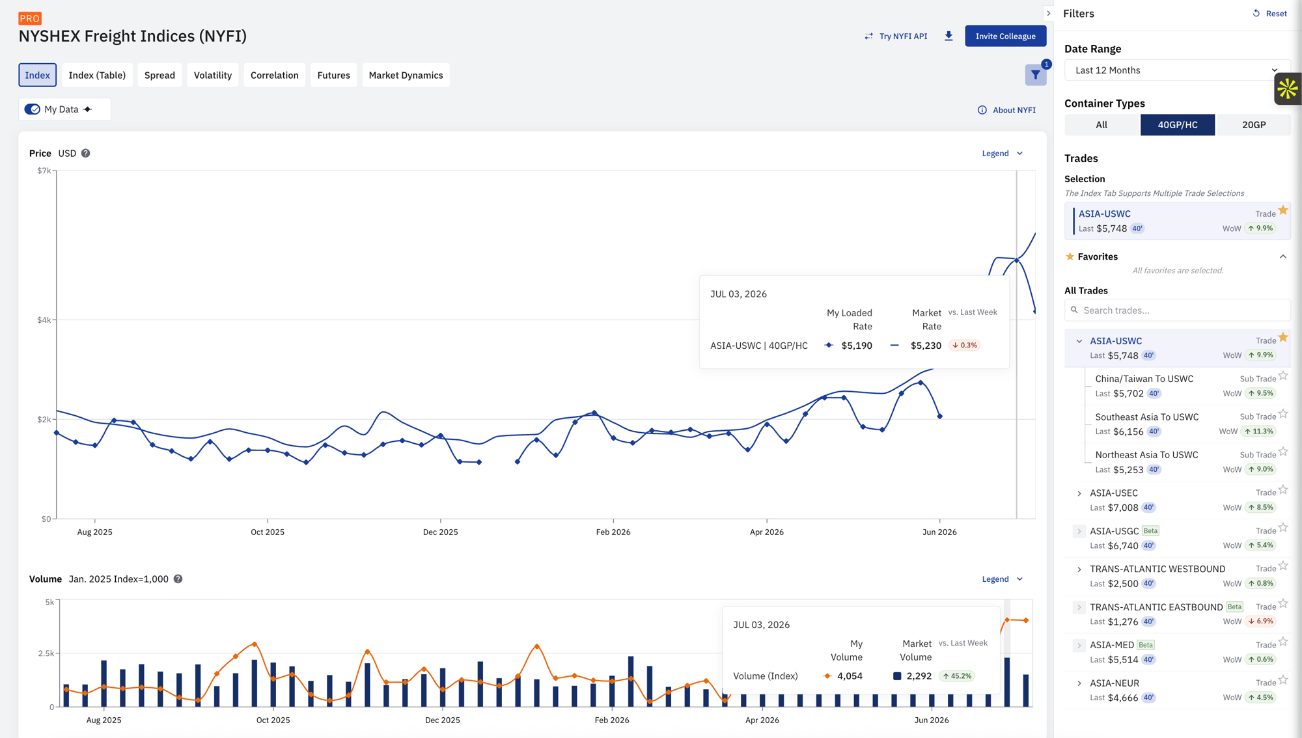Image resolution: width=1302 pixels, height=738 pixels.
Task: Favorite the ASIA-NEUR trade star
Action: pos(1283,680)
